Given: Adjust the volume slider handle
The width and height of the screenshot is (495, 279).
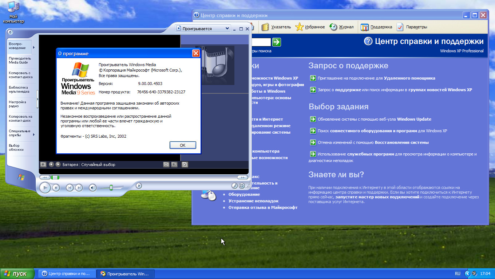Looking at the screenshot, I should click(x=111, y=187).
